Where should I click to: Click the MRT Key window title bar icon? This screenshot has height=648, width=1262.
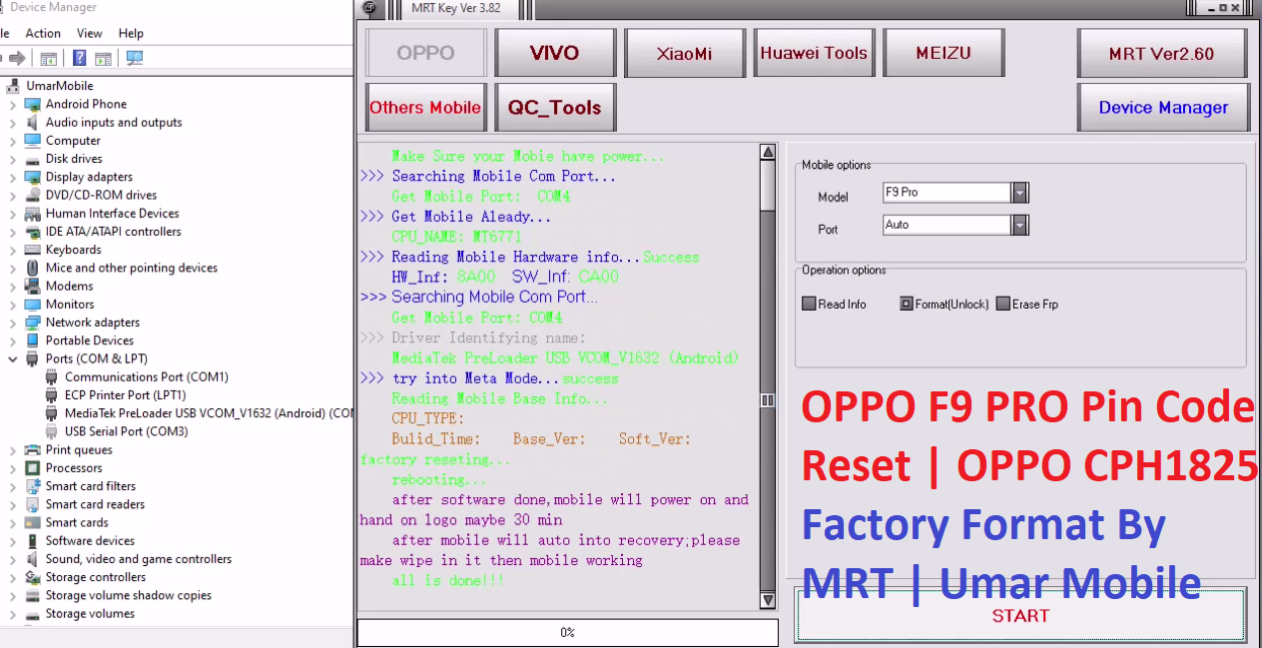370,8
